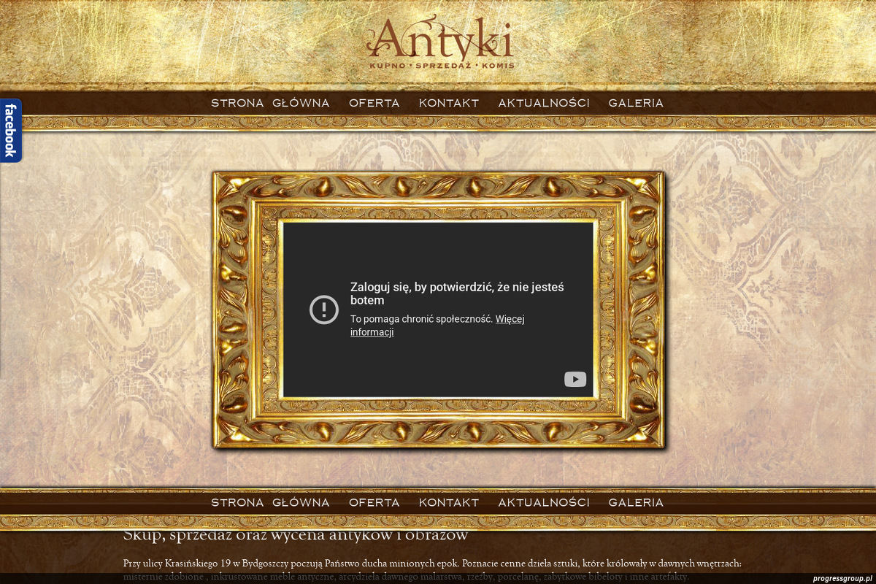Viewport: 876px width, 584px height.
Task: Visit Galeria from the footer menu
Action: [x=636, y=502]
